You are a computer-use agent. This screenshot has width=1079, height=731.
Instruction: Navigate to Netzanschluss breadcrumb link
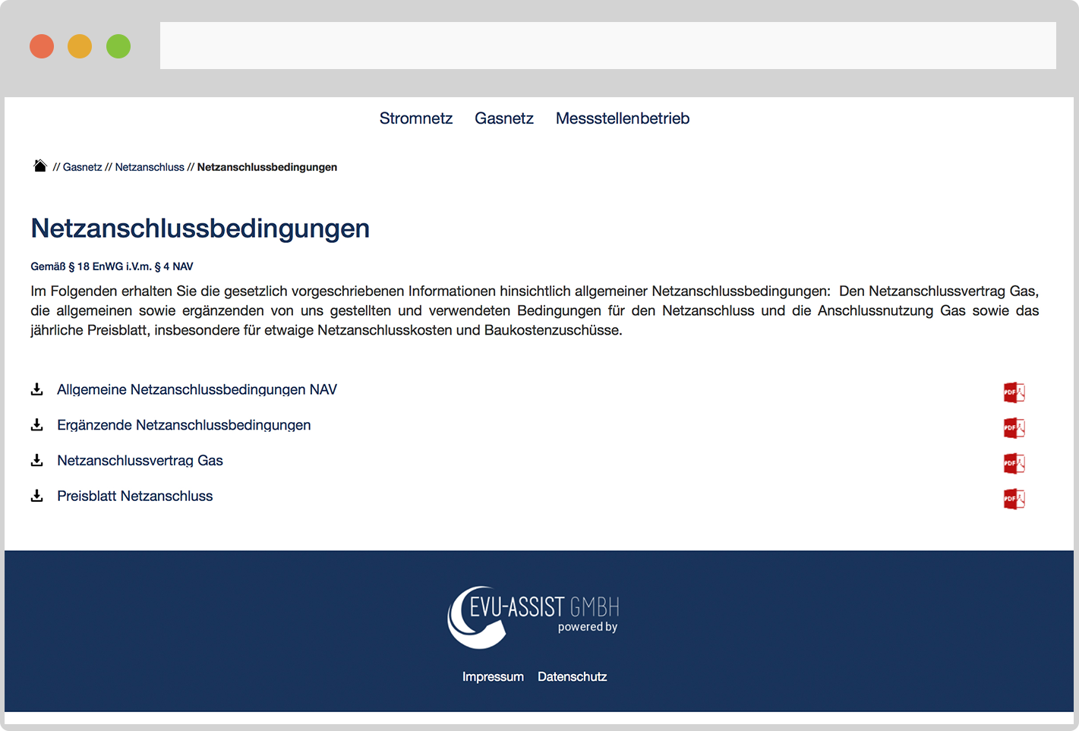tap(150, 167)
